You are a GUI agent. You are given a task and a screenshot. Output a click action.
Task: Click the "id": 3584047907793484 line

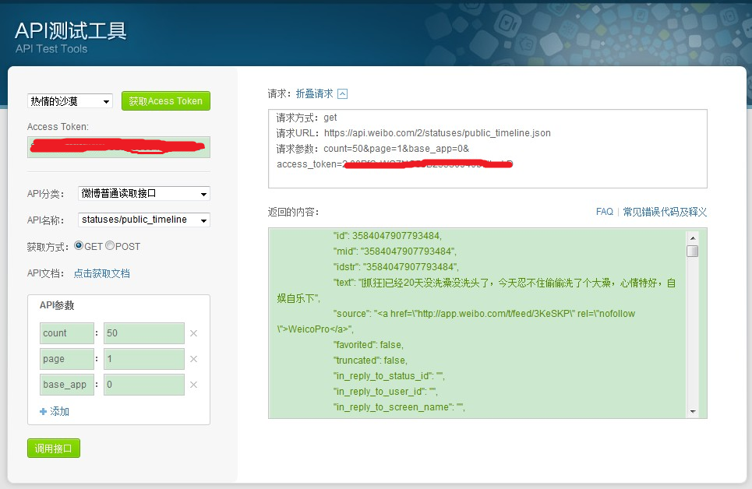[x=387, y=235]
